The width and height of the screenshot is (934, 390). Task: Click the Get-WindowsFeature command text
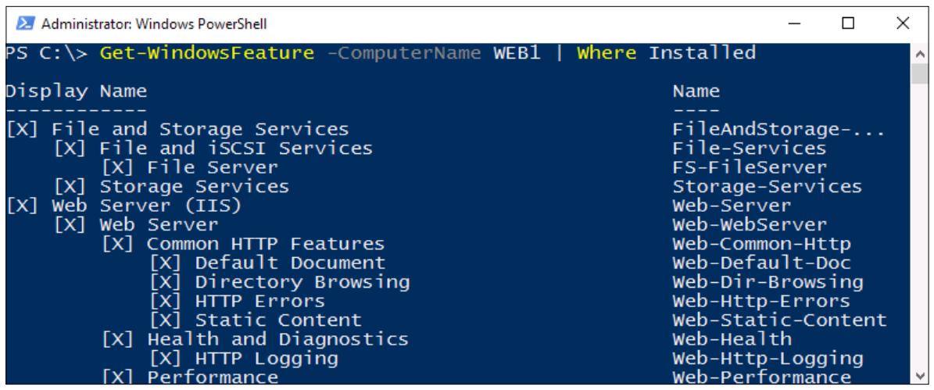pos(206,53)
